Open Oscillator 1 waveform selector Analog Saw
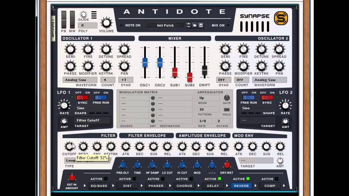 [80, 80]
